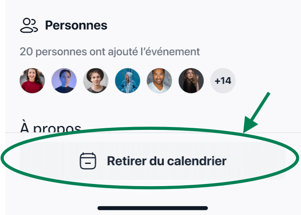The height and width of the screenshot is (215, 301).
Task: Go to the À propos section heading
Action: (x=50, y=127)
